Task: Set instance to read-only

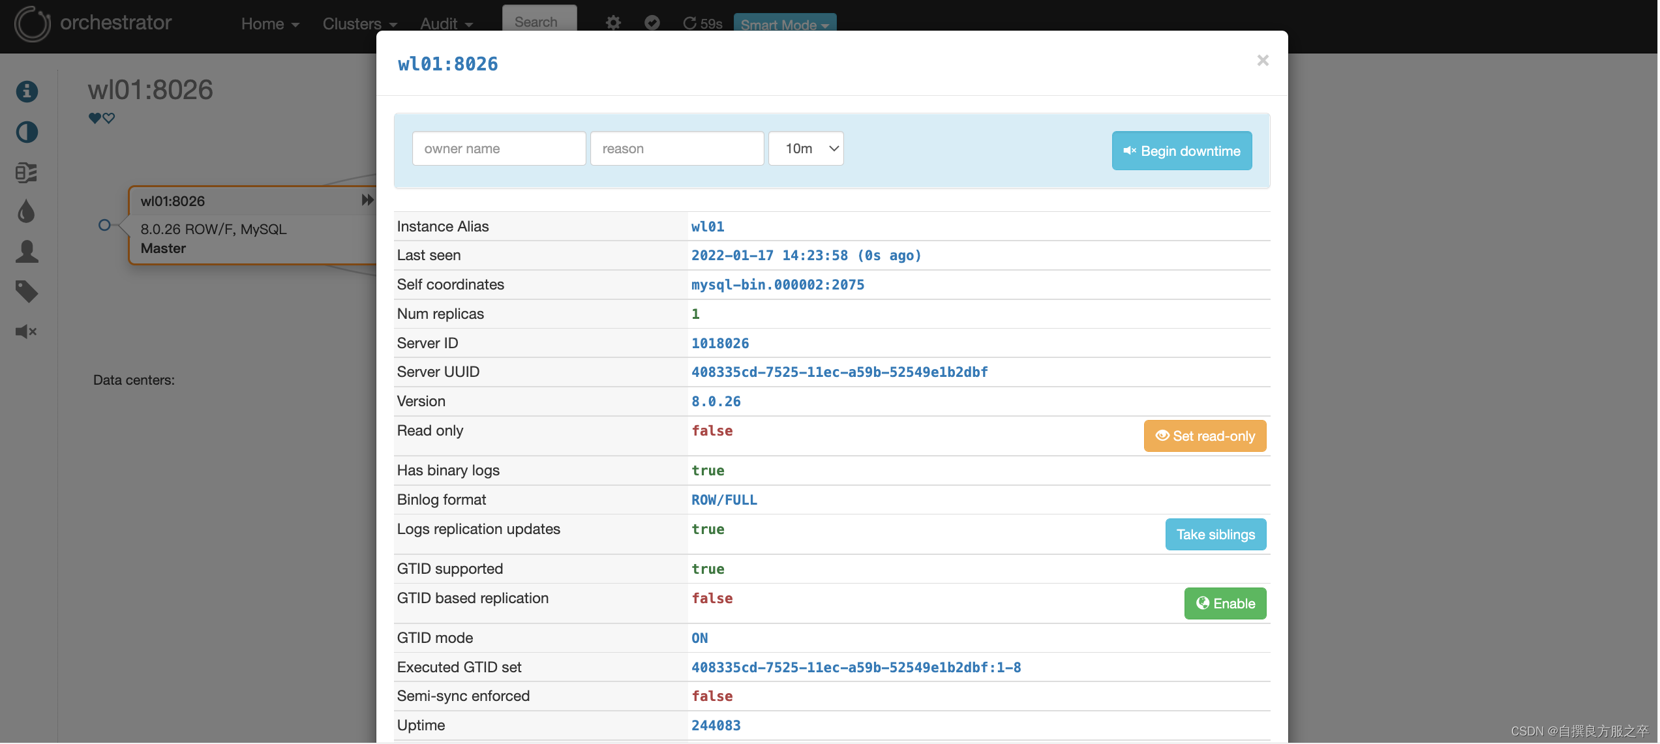Action: tap(1204, 436)
